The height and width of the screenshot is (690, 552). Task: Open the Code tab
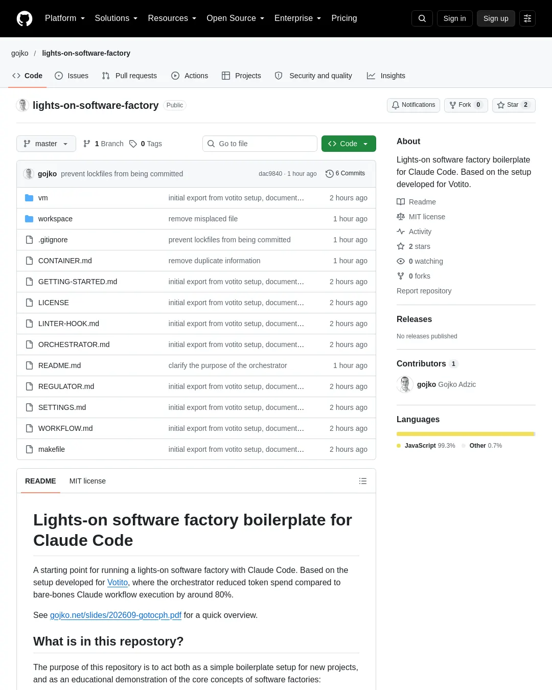(28, 76)
